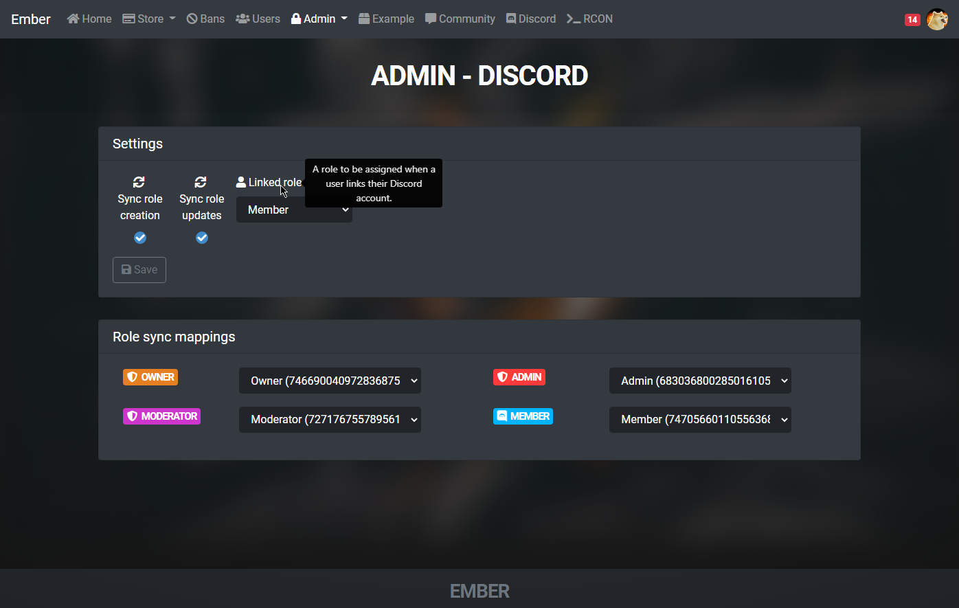Open the RCON page
Viewport: 959px width, 608px height.
point(589,19)
